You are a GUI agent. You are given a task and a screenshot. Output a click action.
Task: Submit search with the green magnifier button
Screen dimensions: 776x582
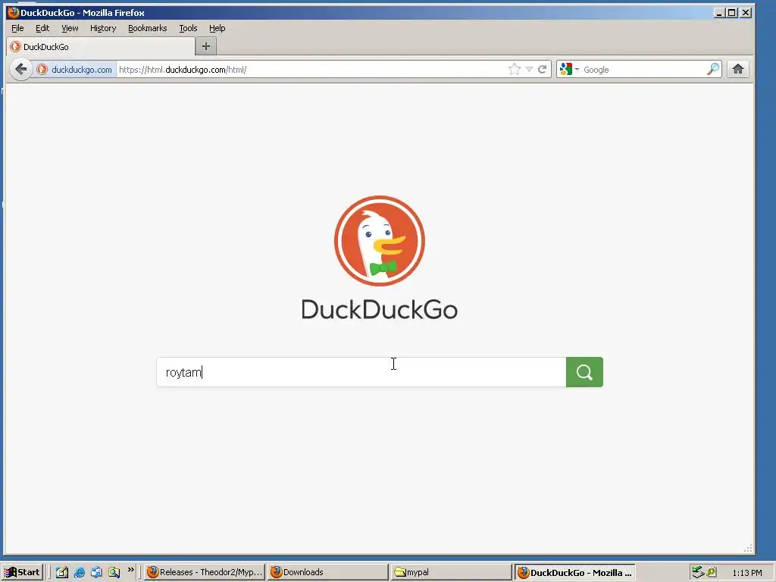pyautogui.click(x=584, y=372)
